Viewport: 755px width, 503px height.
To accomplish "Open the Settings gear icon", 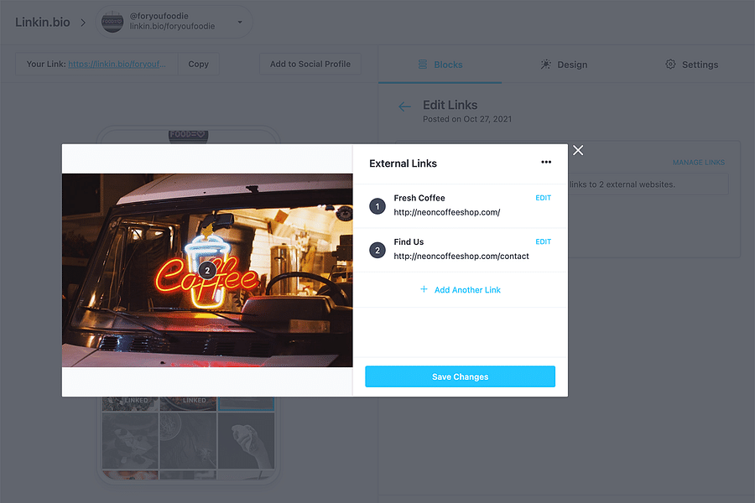I will 669,64.
